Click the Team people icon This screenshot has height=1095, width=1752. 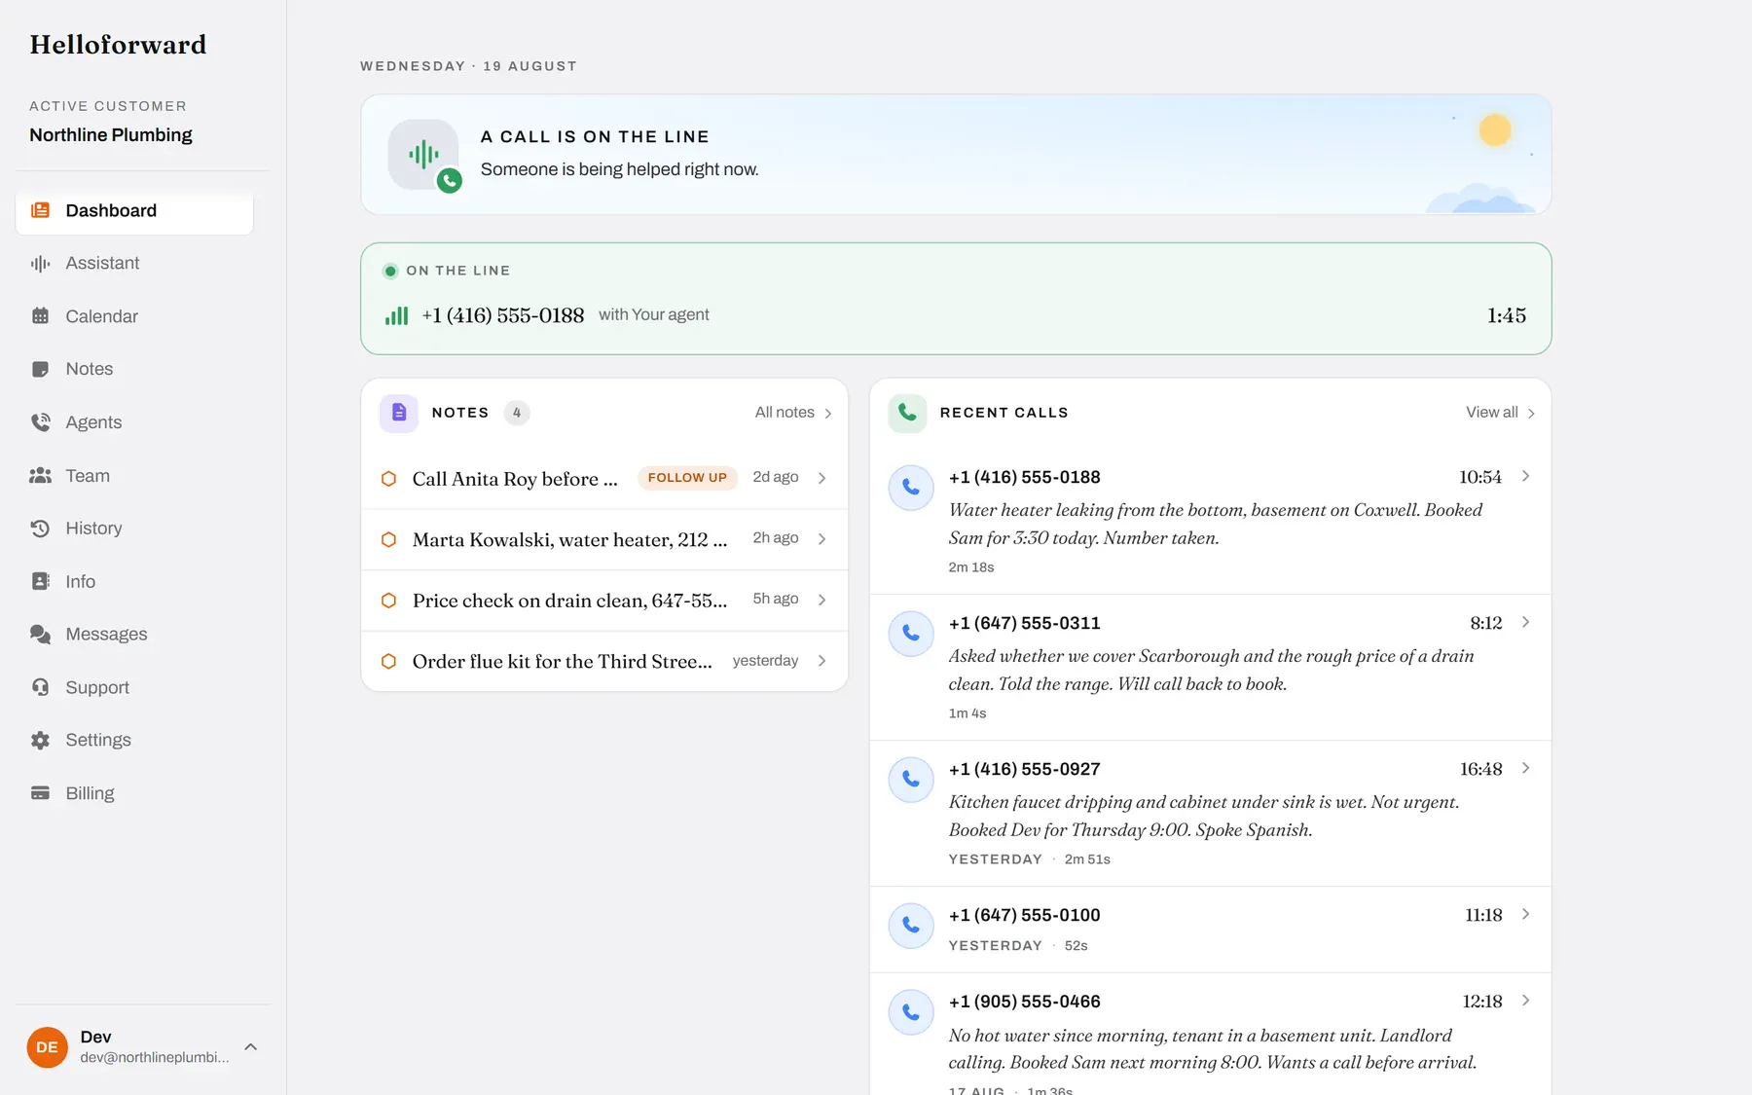[40, 476]
